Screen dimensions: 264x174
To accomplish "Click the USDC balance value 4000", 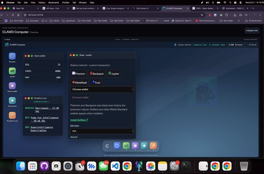I will [x=58, y=71].
